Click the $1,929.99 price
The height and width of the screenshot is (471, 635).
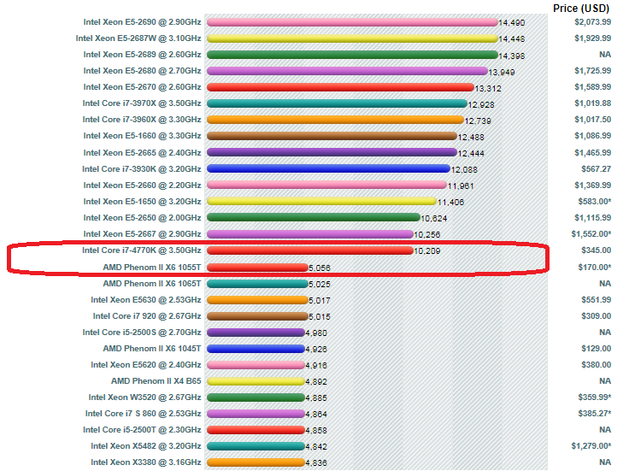(592, 38)
